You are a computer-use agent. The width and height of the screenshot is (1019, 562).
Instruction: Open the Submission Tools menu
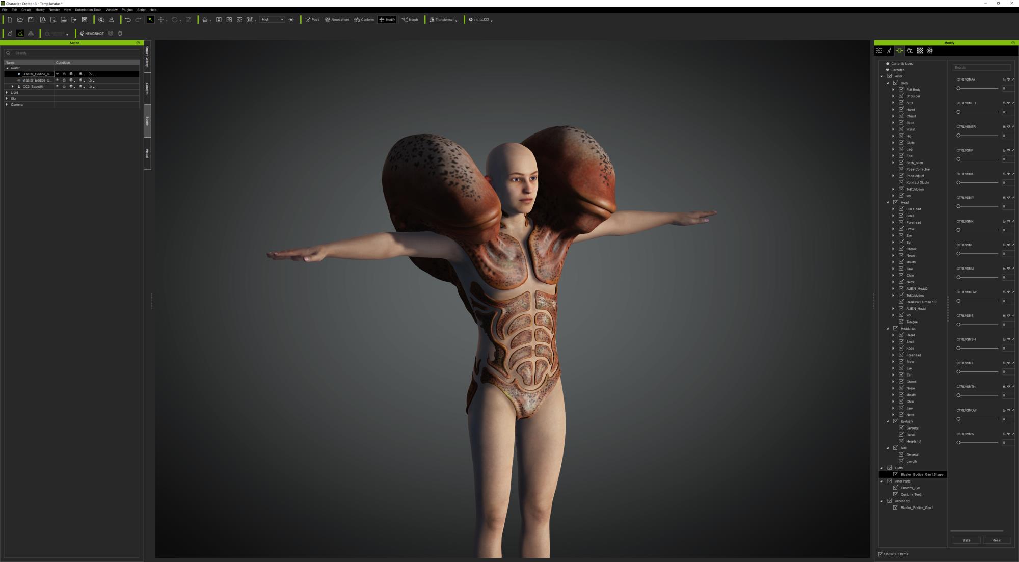(x=88, y=10)
